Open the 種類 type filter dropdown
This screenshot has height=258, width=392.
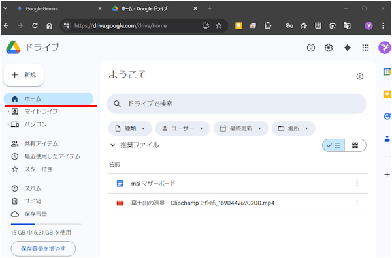tap(130, 128)
